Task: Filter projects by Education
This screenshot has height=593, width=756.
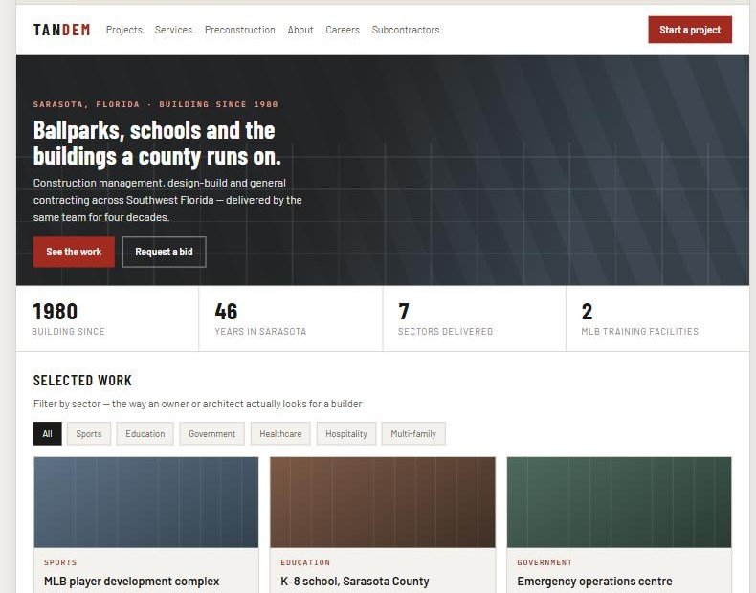Action: point(145,434)
